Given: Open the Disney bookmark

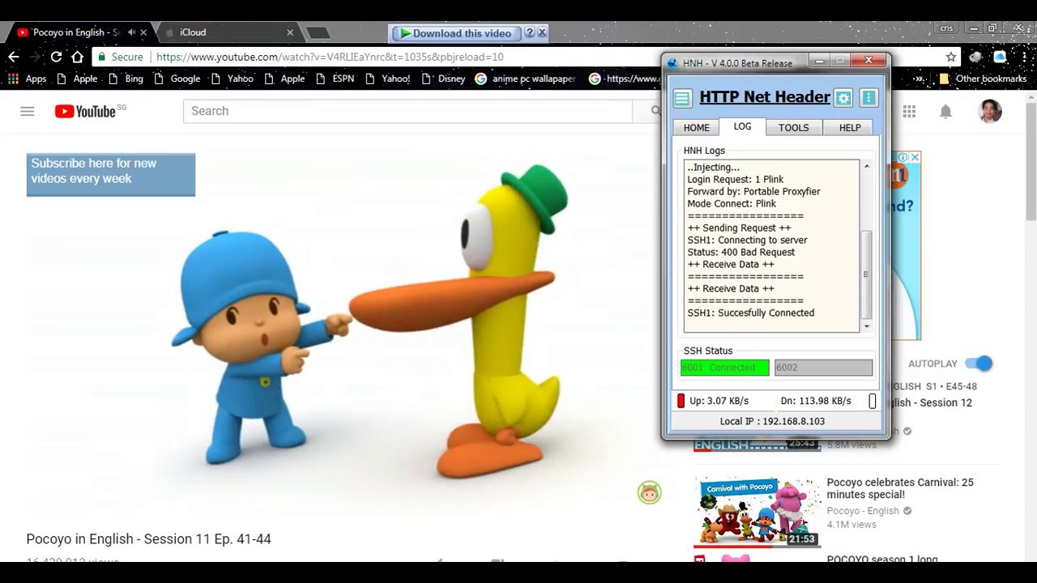Looking at the screenshot, I should [443, 79].
